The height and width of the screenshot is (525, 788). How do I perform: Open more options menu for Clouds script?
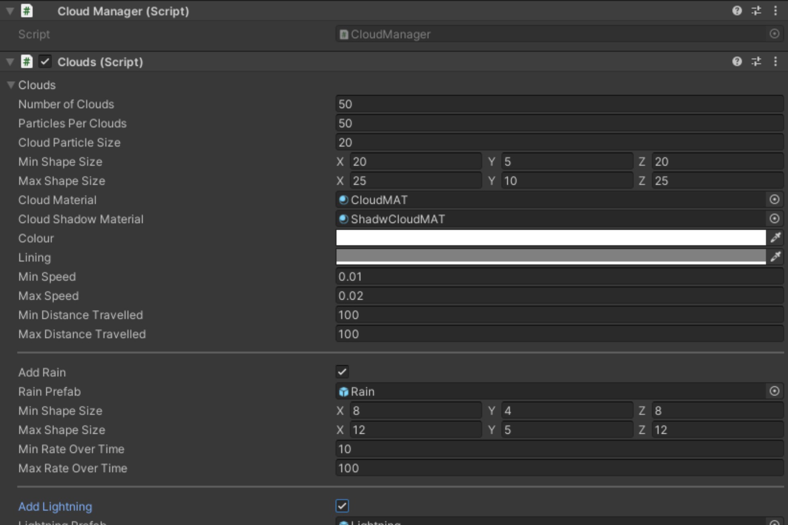pyautogui.click(x=775, y=61)
